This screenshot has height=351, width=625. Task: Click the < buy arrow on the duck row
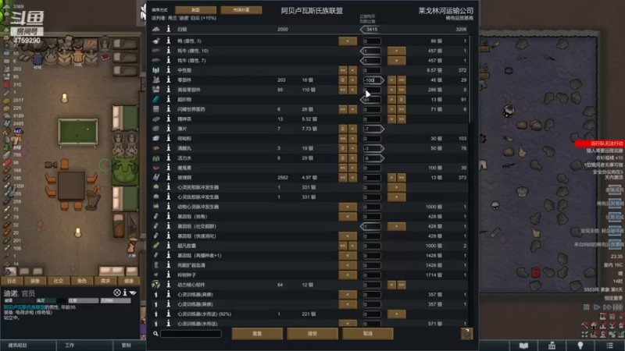pos(348,41)
